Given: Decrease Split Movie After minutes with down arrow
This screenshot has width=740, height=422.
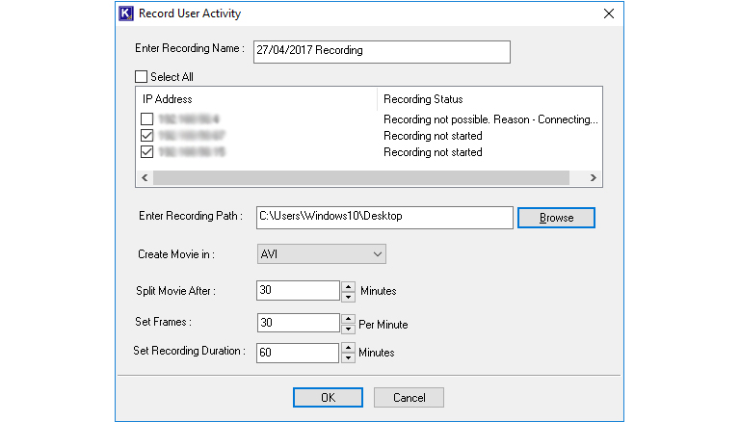Looking at the screenshot, I should [348, 297].
